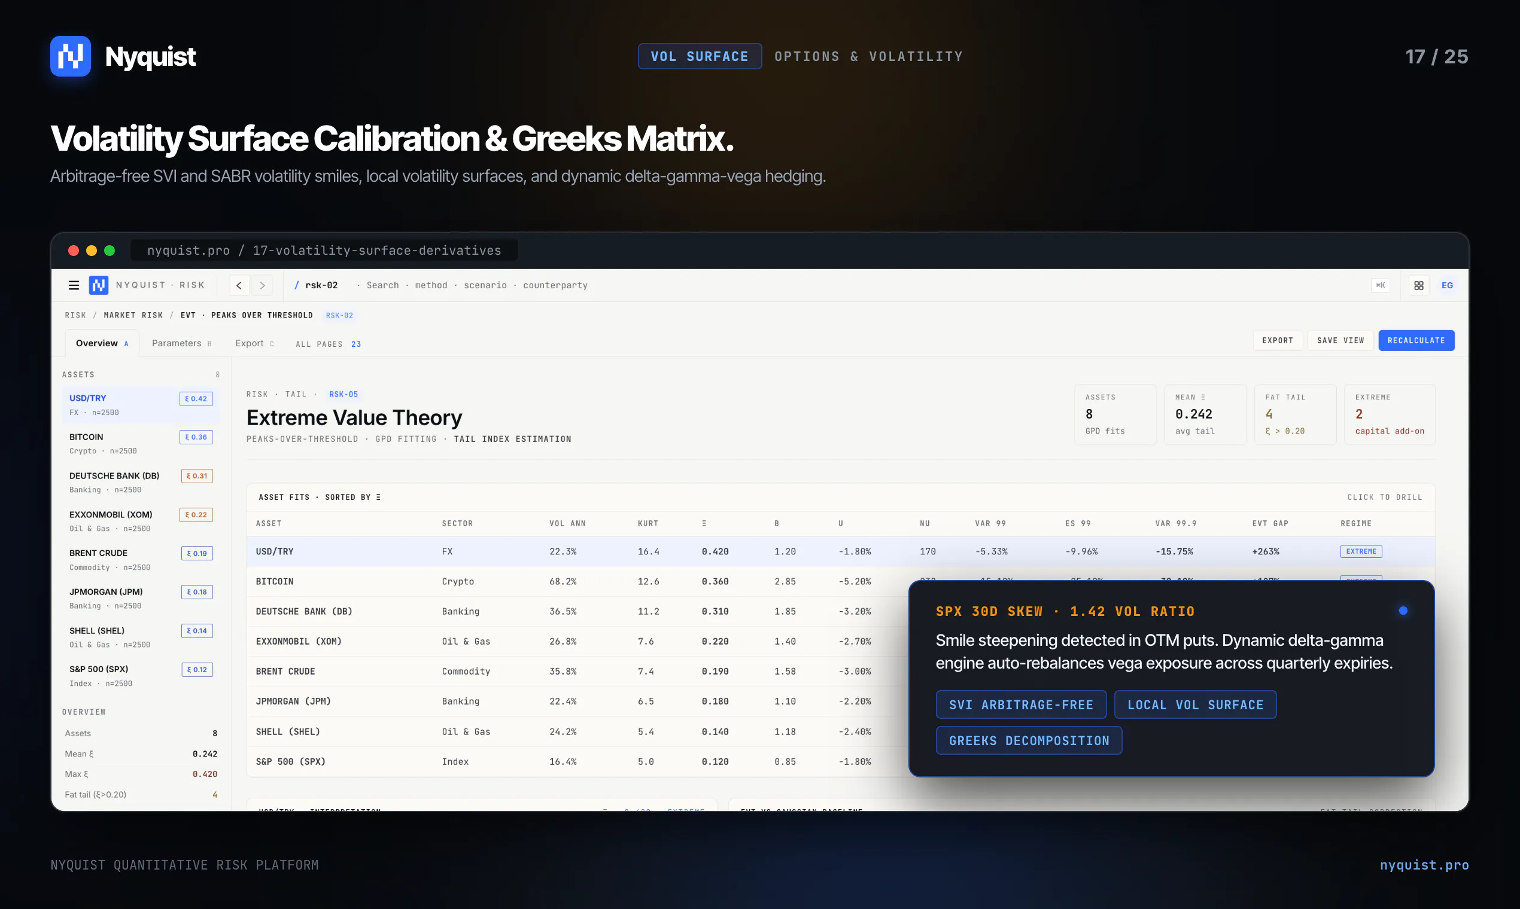The image size is (1520, 909).
Task: Go back with the left chevron
Action: click(x=239, y=285)
